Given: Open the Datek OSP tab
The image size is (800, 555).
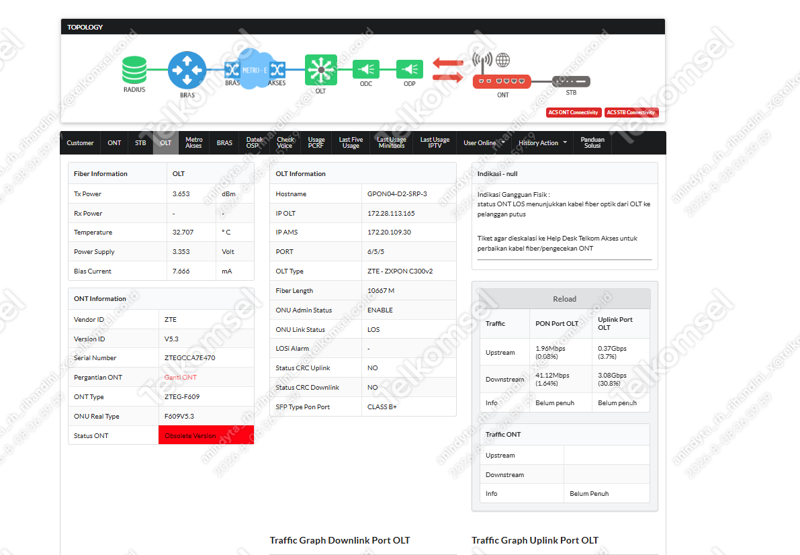Looking at the screenshot, I should [x=254, y=143].
